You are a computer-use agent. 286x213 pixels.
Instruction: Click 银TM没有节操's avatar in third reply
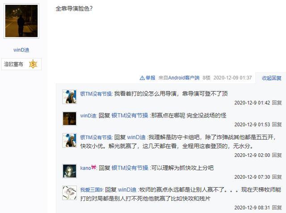tap(70, 140)
